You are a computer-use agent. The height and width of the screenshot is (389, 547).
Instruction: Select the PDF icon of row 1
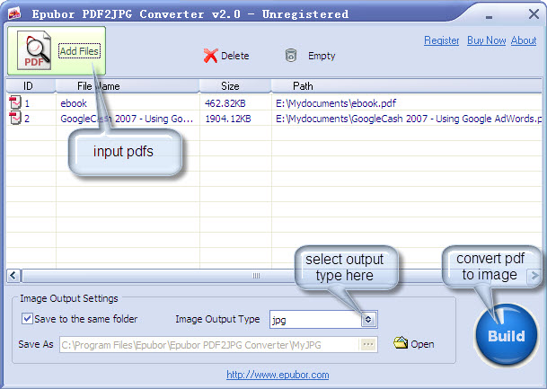pyautogui.click(x=15, y=102)
